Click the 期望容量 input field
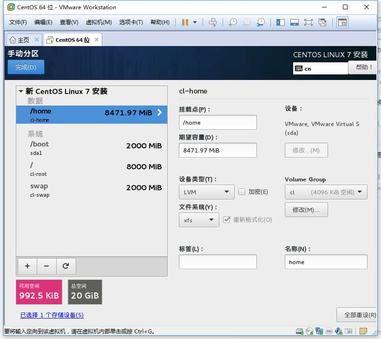381x339 pixels. [x=217, y=150]
